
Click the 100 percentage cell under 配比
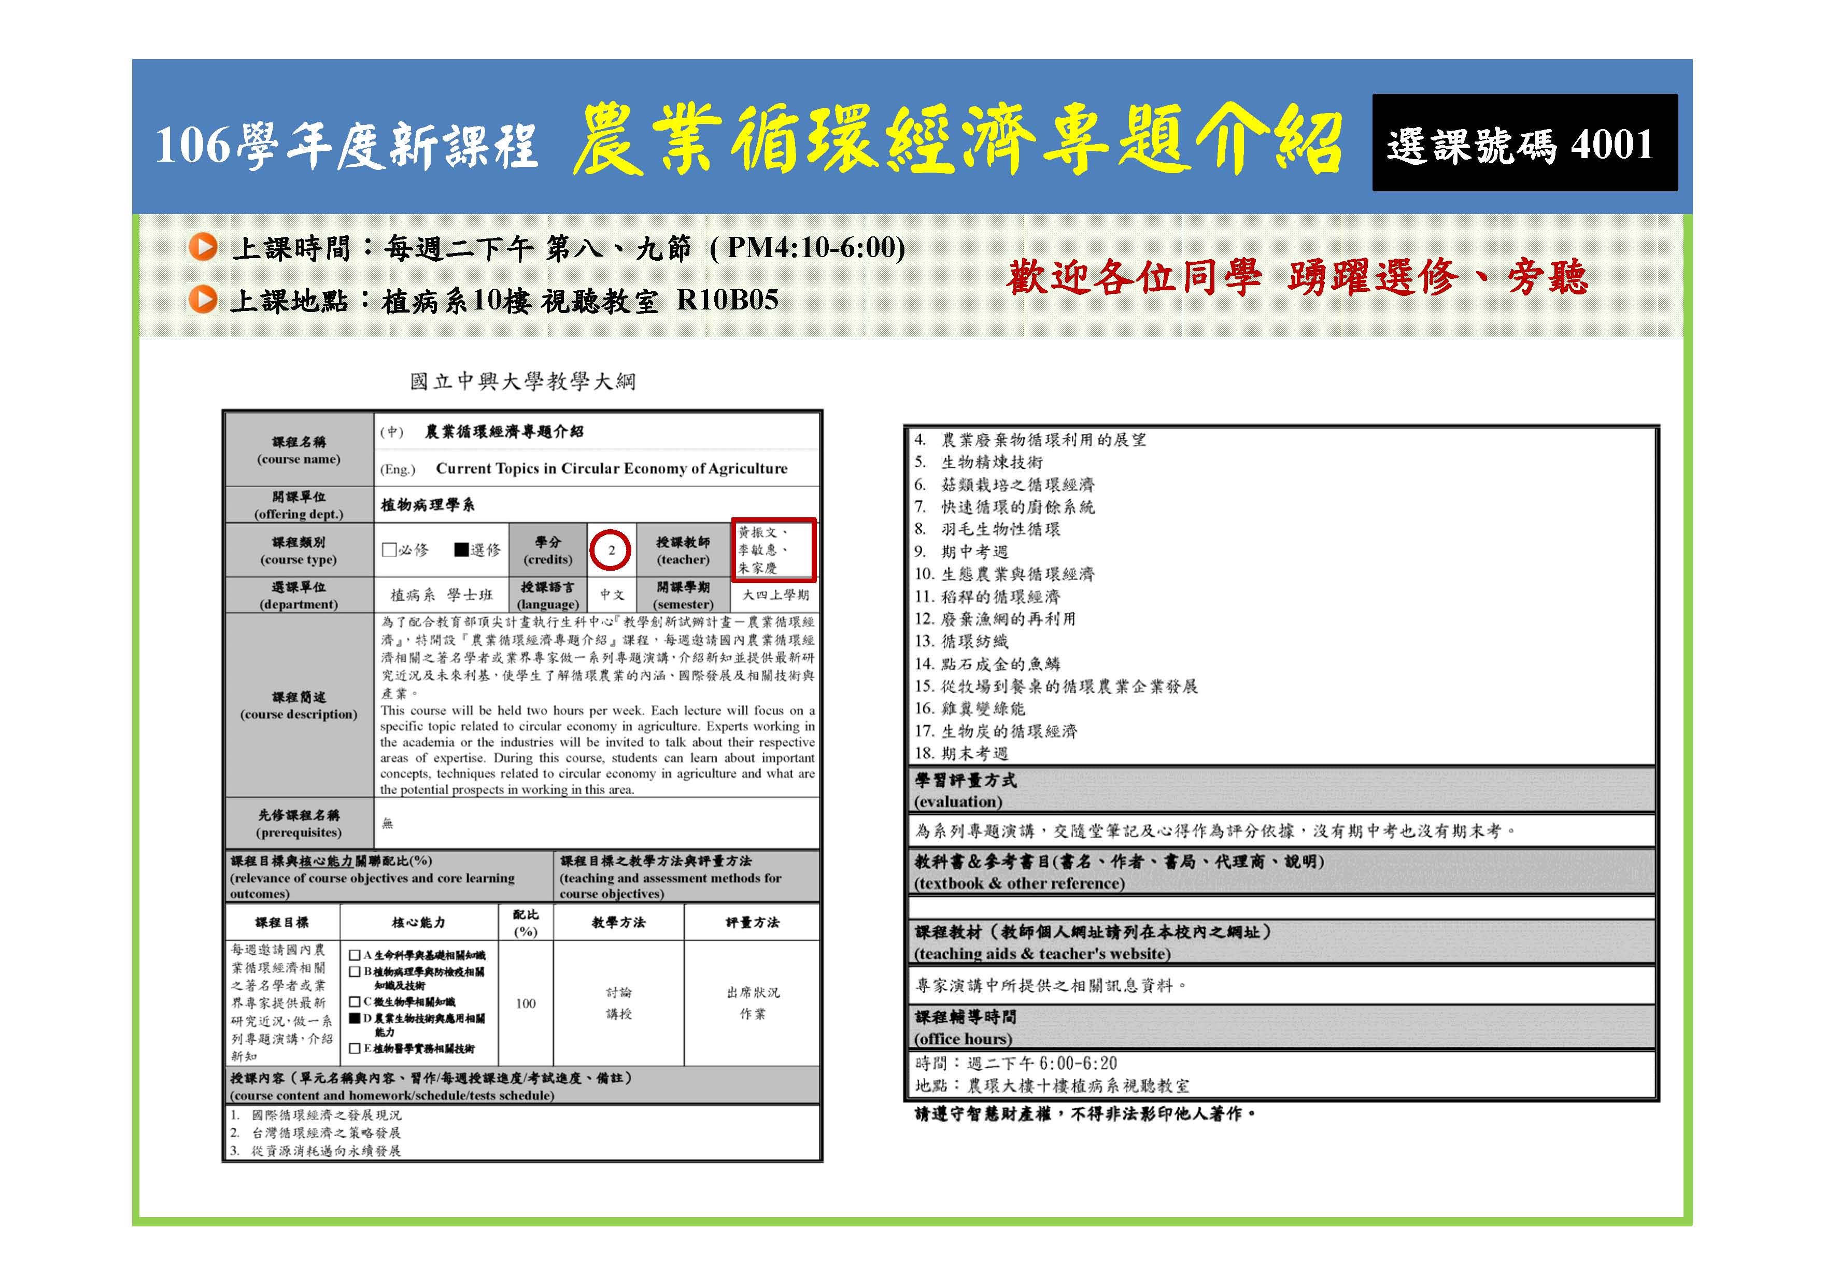526,1004
